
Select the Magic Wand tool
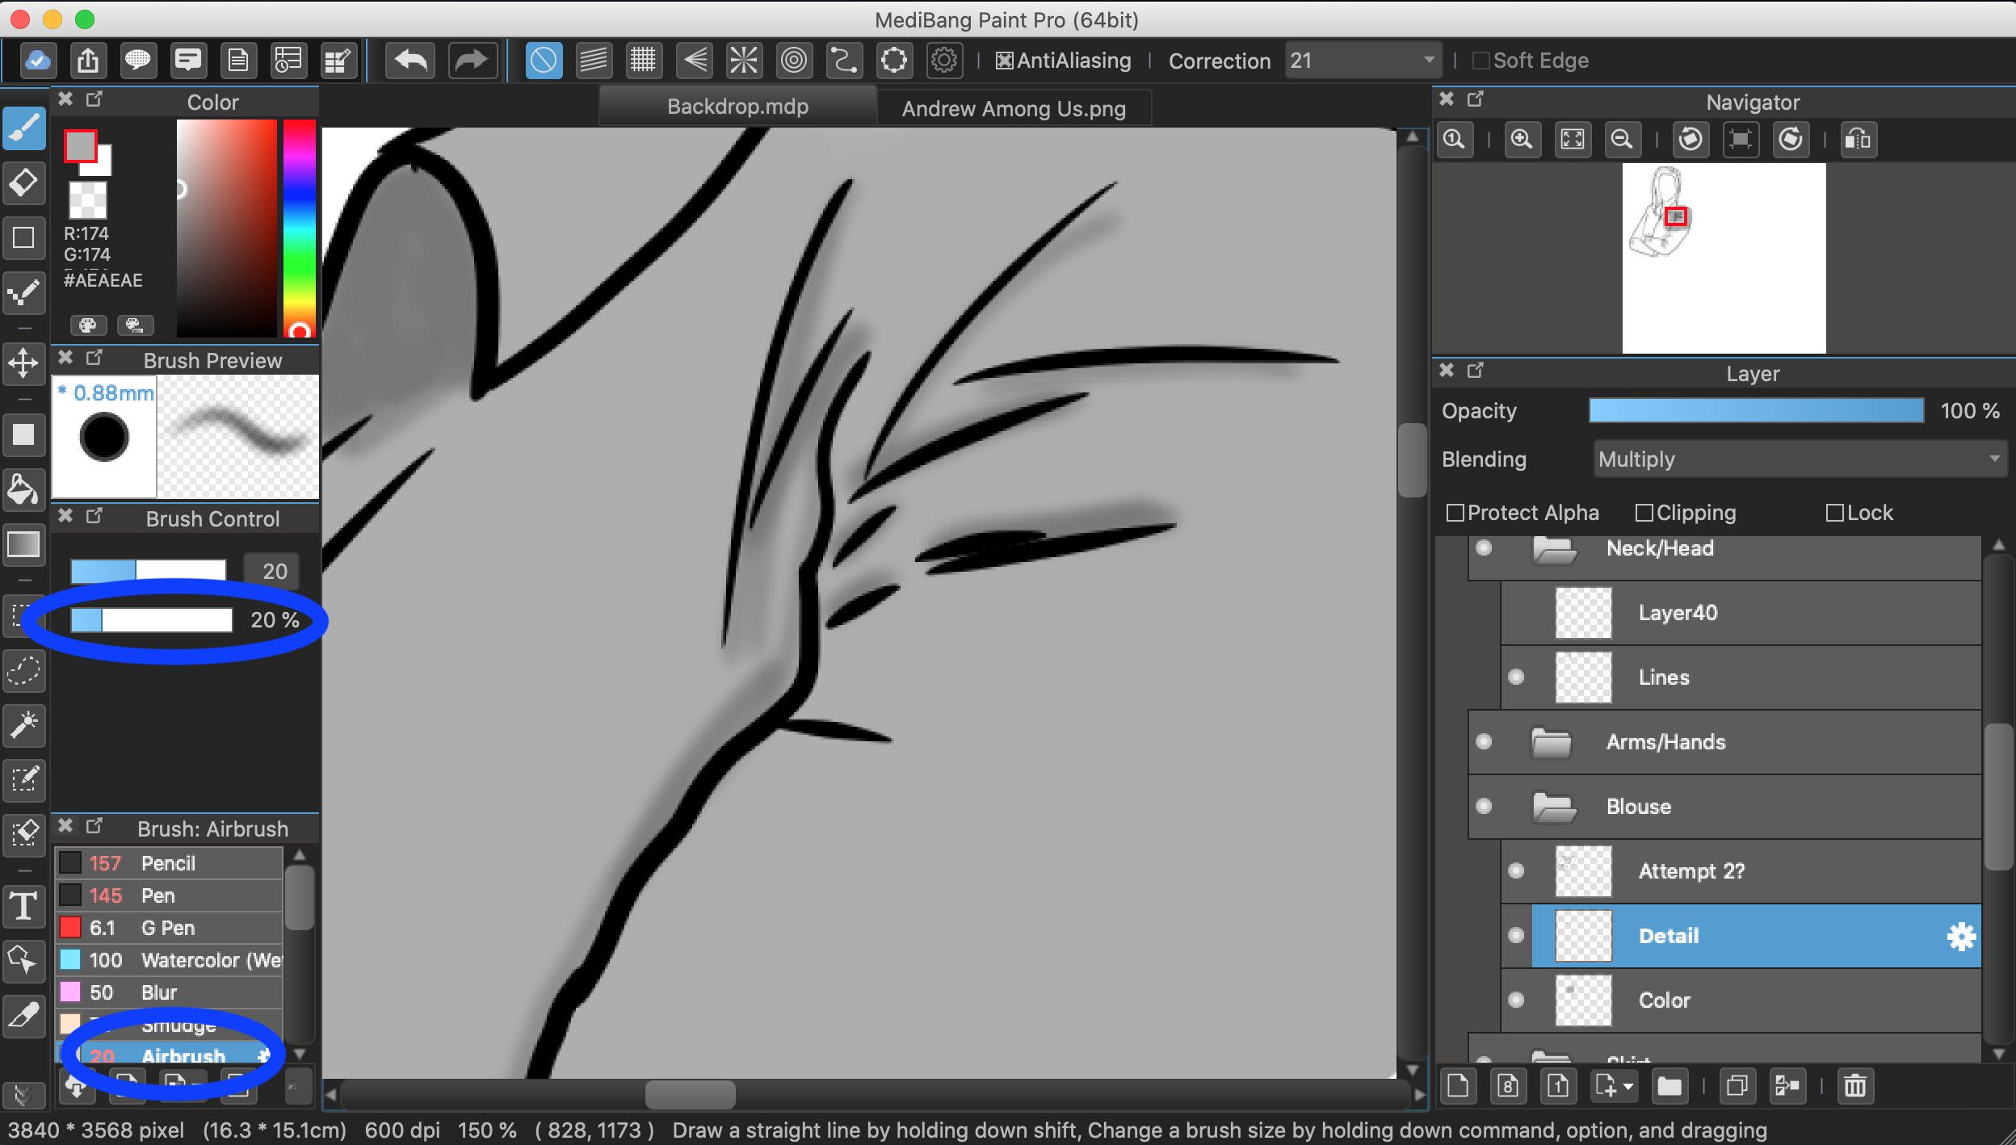(x=24, y=725)
